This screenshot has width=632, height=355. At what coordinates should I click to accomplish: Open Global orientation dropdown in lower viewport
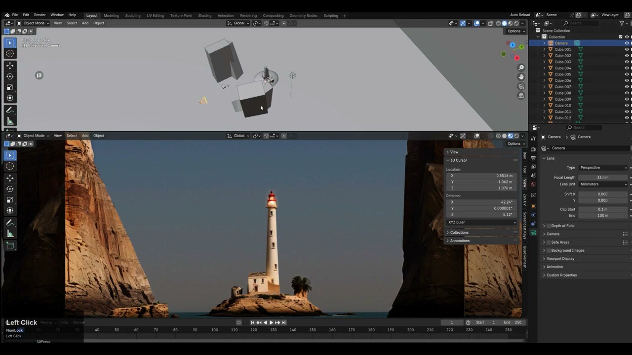click(x=238, y=136)
